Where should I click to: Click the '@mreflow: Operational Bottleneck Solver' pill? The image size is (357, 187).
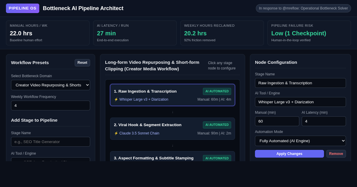(303, 8)
